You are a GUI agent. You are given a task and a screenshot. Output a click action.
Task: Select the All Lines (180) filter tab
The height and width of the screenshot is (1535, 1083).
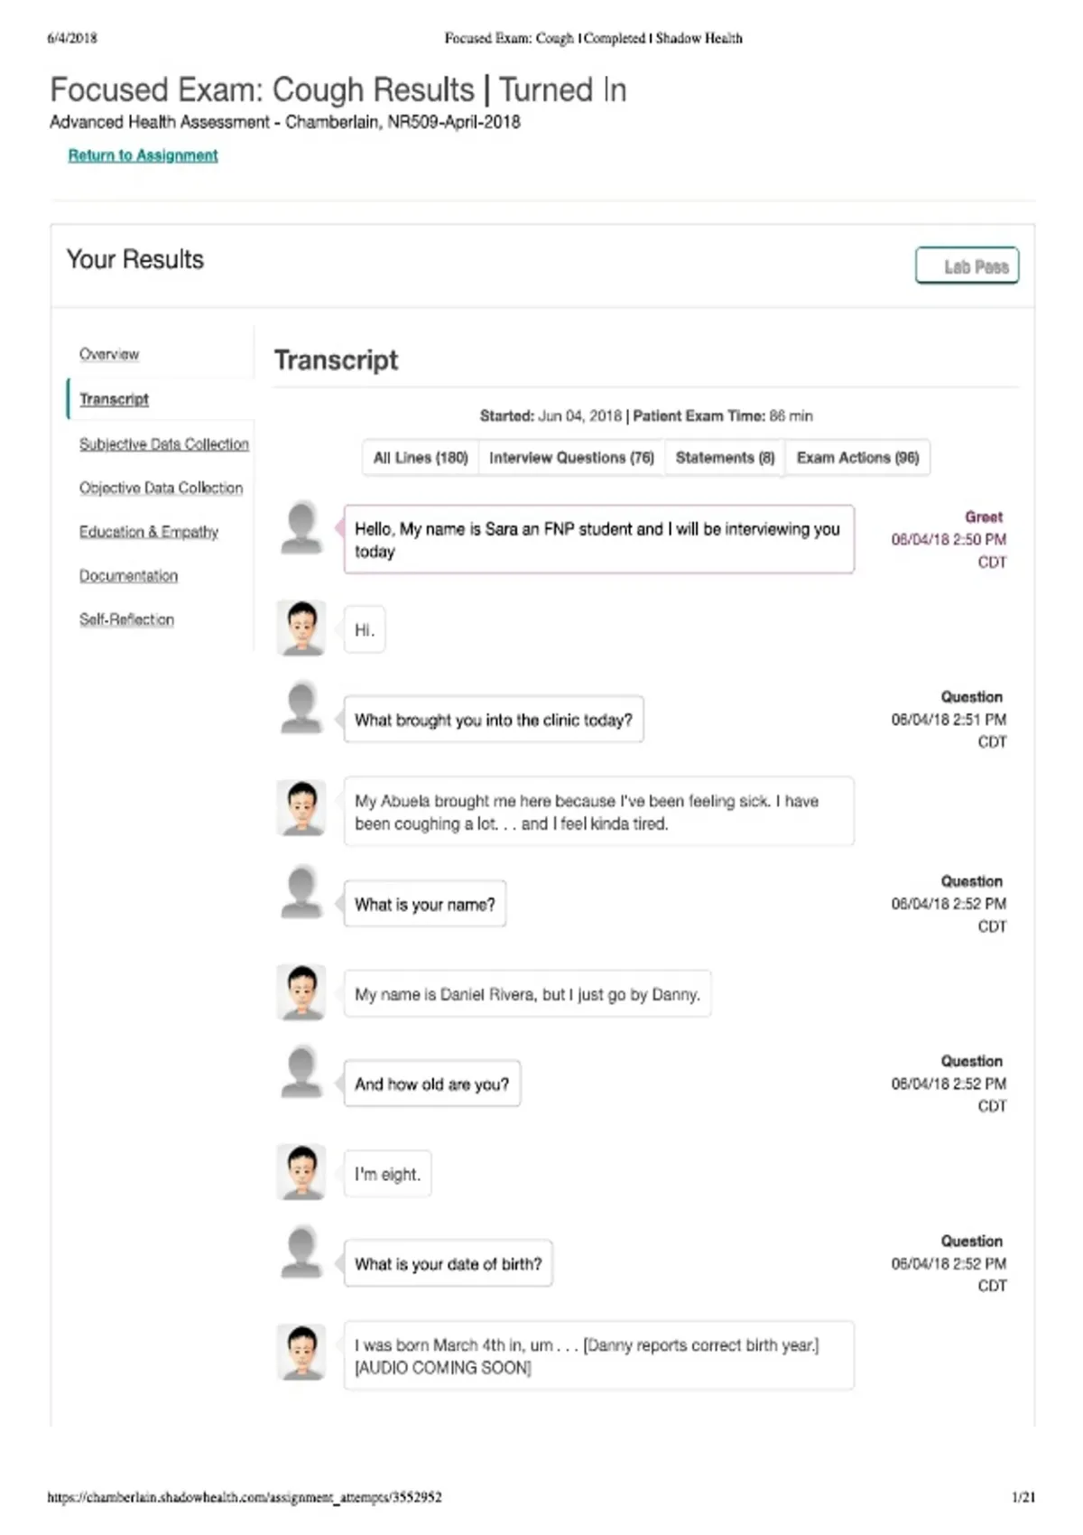point(421,458)
